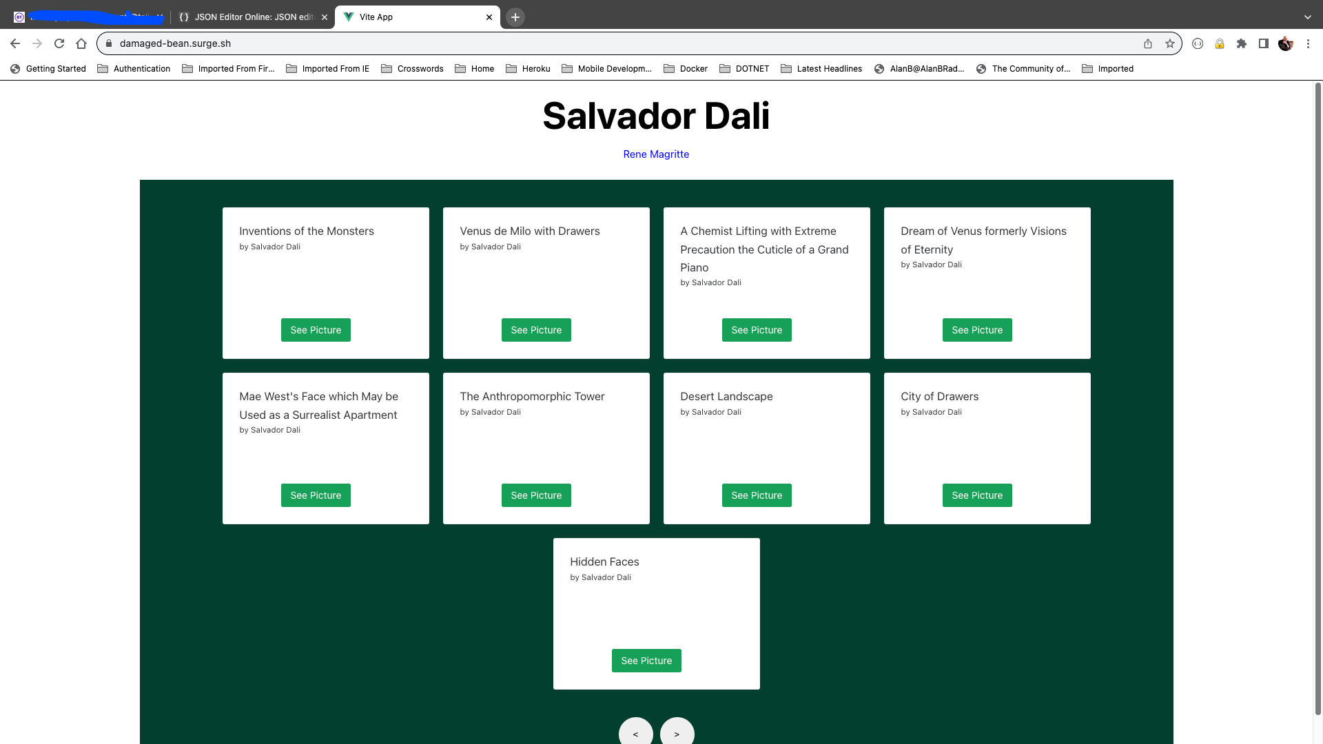Click the Extensions puzzle piece icon in toolbar
This screenshot has width=1323, height=744.
(x=1241, y=43)
